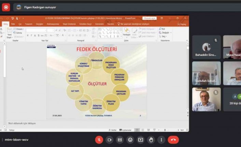Viewport: 241px width, 147px height.
Task: Raise hand in the meeting
Action: click(151, 140)
